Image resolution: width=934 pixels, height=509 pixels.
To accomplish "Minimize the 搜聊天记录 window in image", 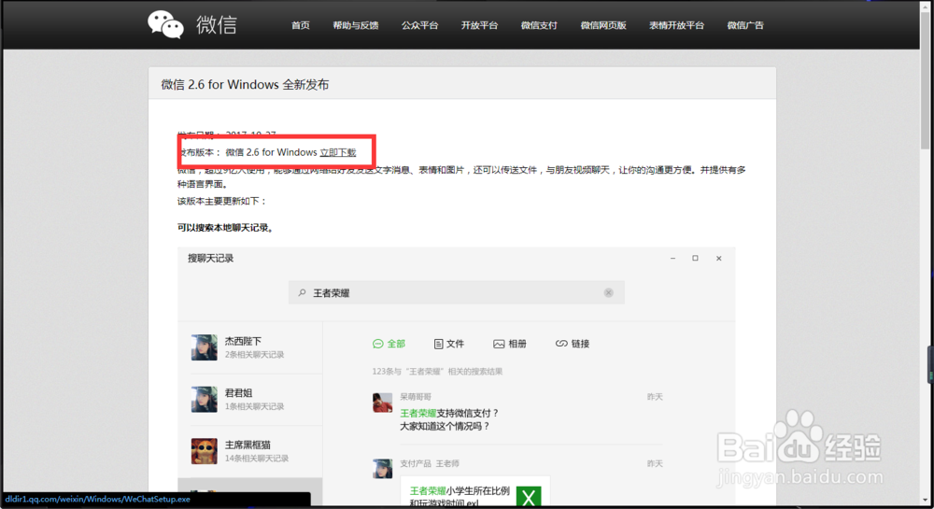I will (x=672, y=259).
